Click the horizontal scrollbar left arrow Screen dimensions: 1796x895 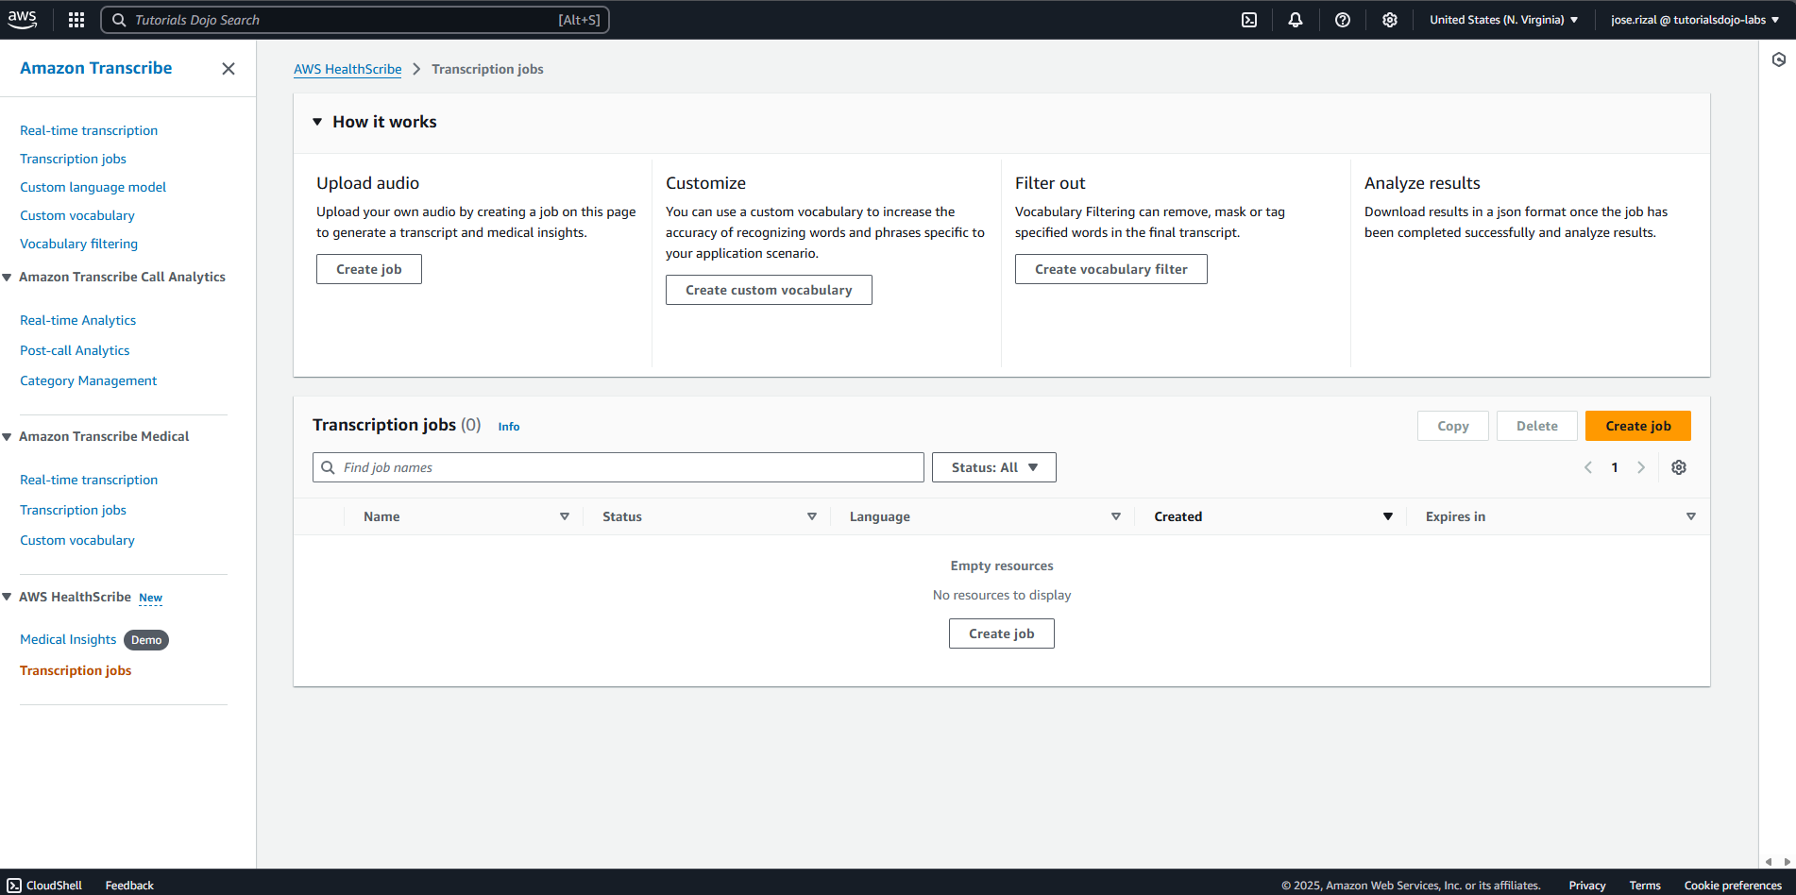1769,862
